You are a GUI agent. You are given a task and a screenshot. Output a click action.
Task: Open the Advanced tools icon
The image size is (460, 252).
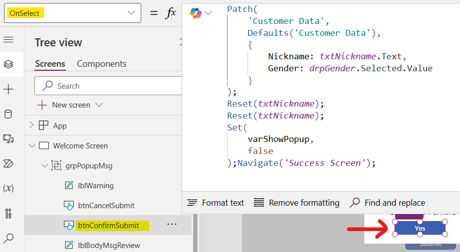coord(8,214)
